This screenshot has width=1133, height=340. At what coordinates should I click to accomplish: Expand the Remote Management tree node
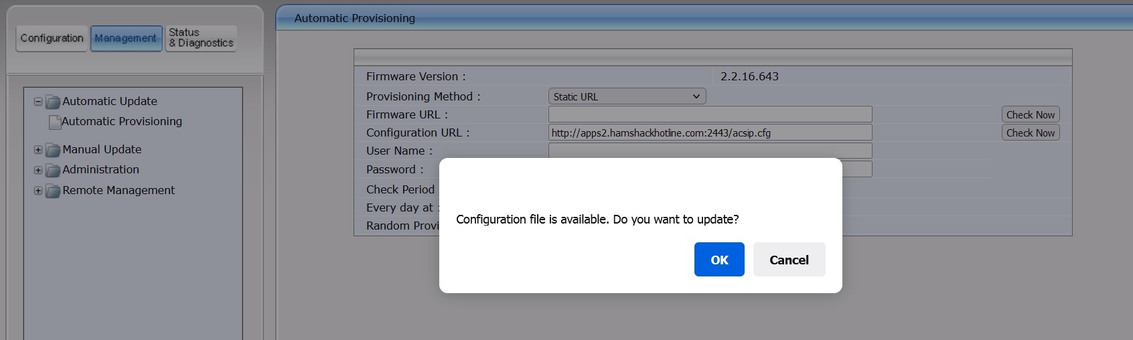click(38, 191)
